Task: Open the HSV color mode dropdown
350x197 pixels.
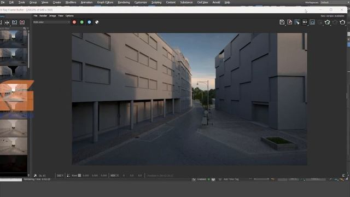Action: pyautogui.click(x=114, y=176)
